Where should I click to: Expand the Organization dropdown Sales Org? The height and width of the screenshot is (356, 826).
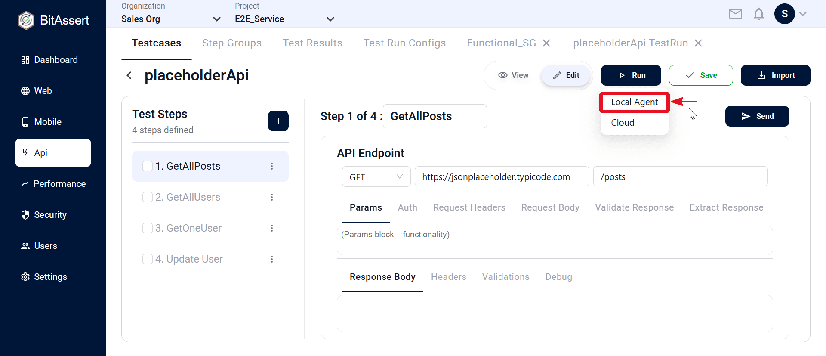(x=171, y=19)
